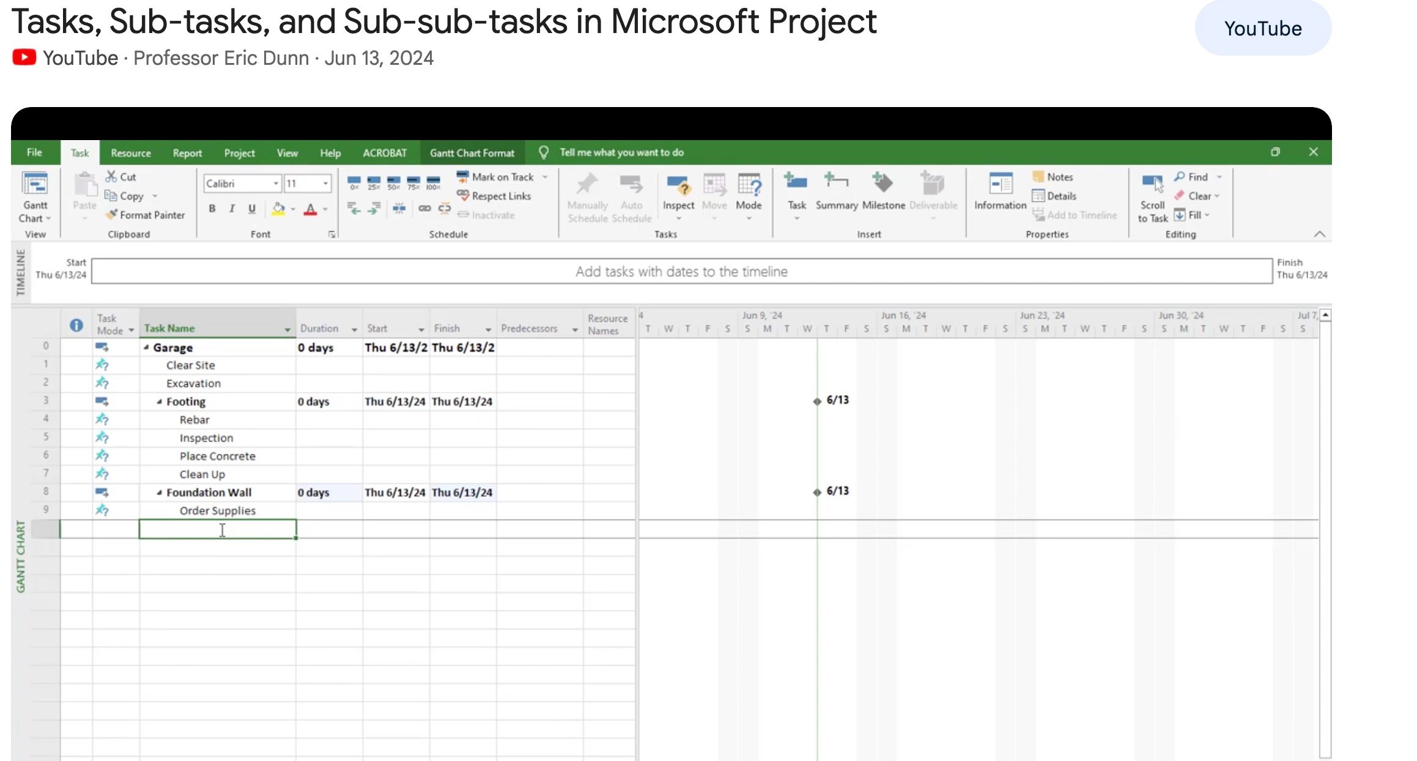Switch to the Report tab

pyautogui.click(x=187, y=153)
